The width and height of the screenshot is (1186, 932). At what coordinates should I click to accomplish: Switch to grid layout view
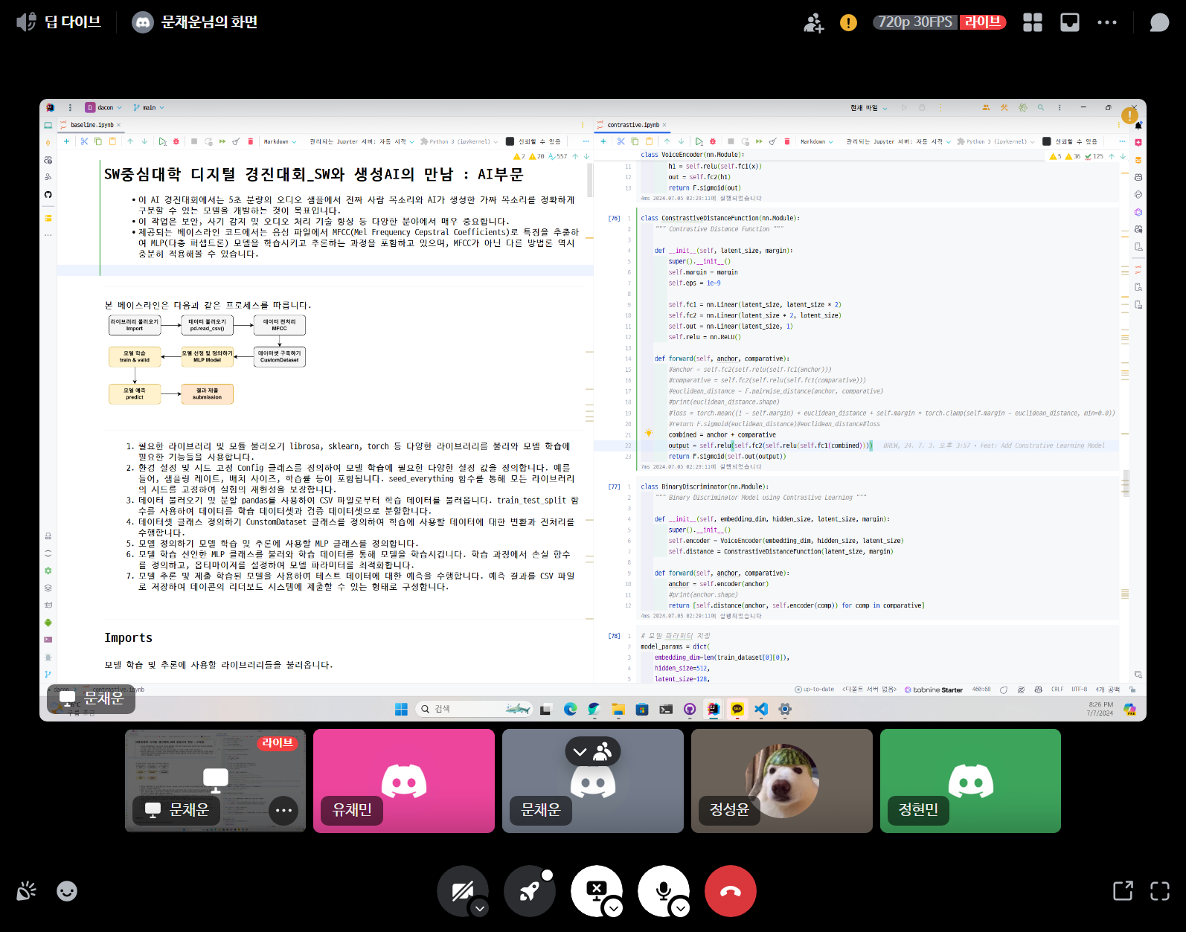tap(1033, 22)
